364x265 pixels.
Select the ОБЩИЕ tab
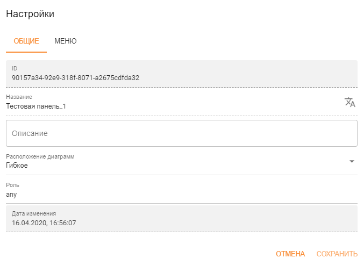(26, 41)
